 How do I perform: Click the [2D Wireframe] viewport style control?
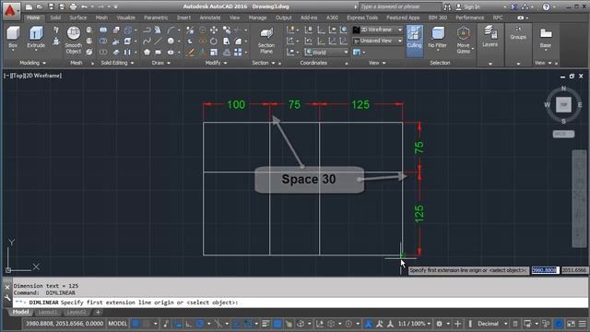coord(42,76)
